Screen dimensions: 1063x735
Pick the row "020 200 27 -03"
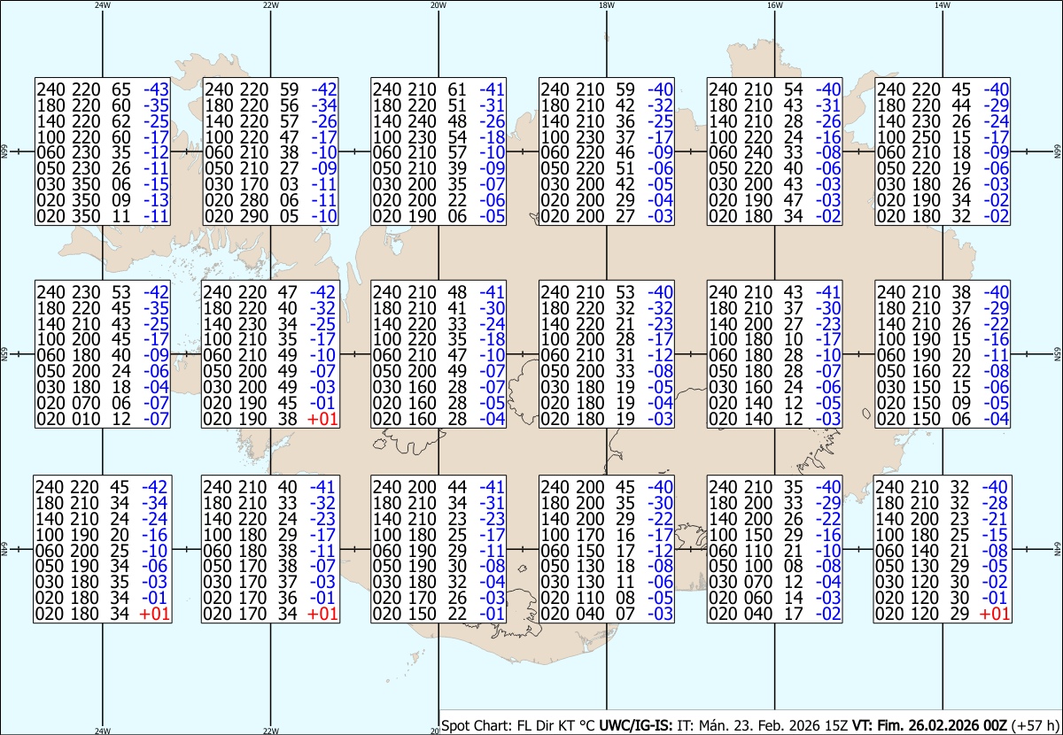608,215
